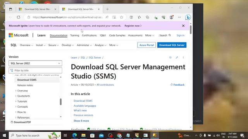The height and width of the screenshot is (139, 248).
Task: Click the Microsoft logo
Action: click(19, 35)
